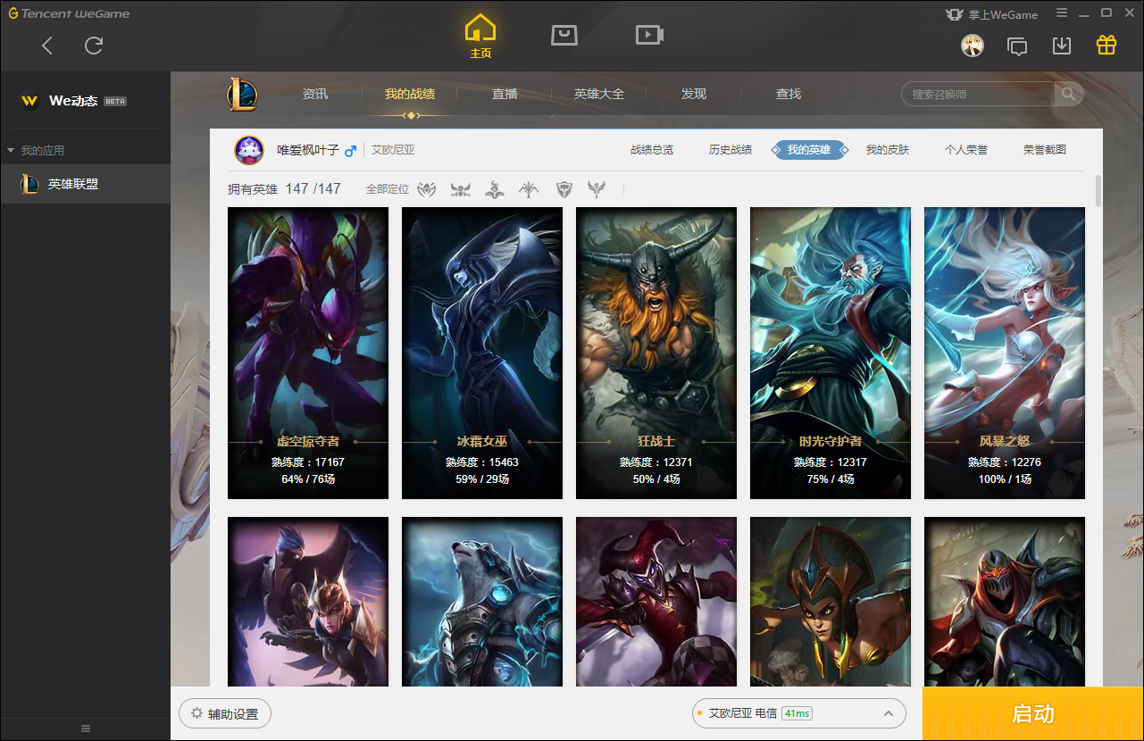
Task: Click the last role filter icon
Action: tap(597, 189)
